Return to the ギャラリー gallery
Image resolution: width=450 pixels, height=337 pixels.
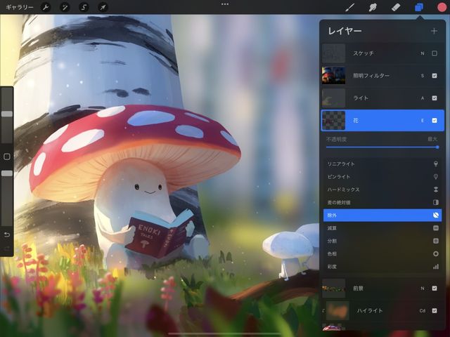pos(20,7)
